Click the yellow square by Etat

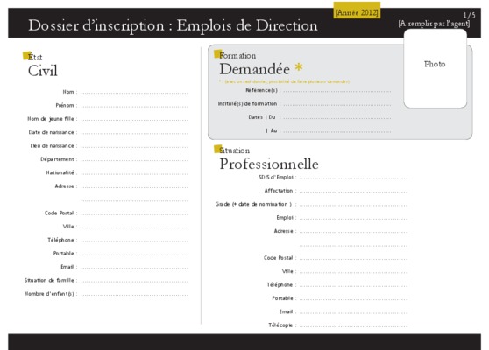pos(27,55)
